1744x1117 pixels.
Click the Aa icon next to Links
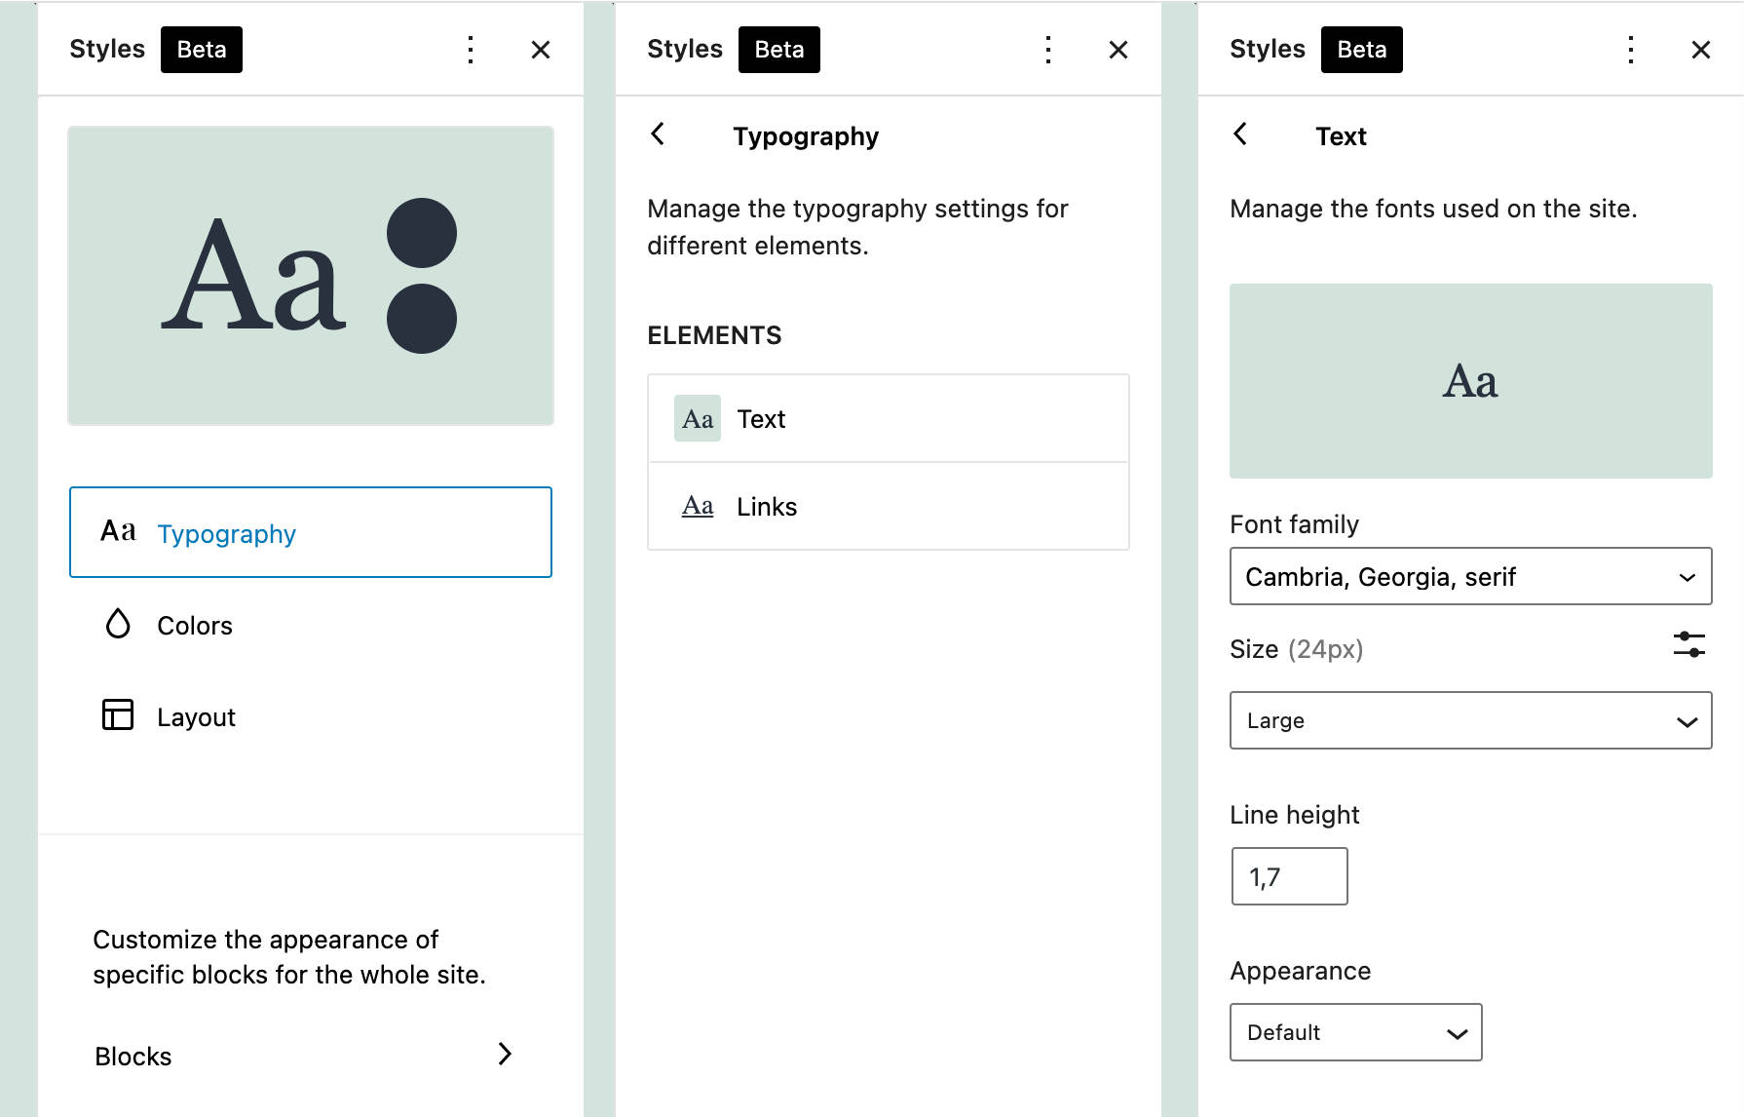pos(698,506)
